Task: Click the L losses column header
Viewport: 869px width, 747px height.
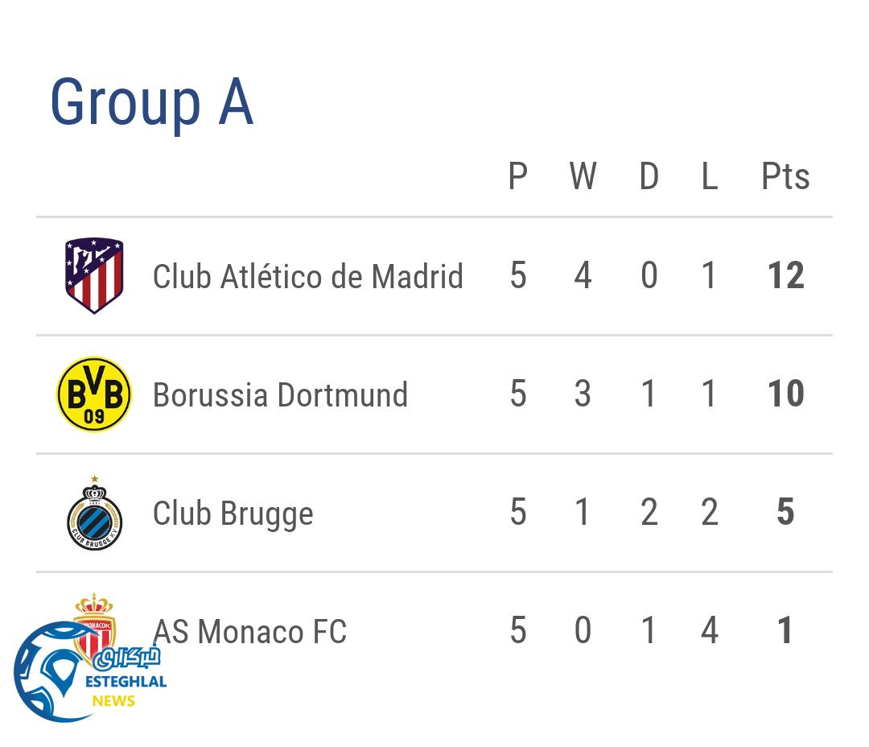Action: click(709, 176)
